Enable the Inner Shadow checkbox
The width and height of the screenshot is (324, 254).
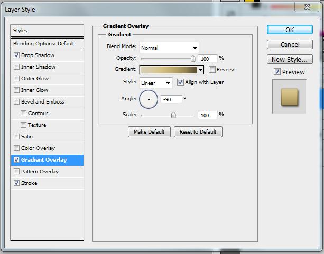click(x=17, y=67)
